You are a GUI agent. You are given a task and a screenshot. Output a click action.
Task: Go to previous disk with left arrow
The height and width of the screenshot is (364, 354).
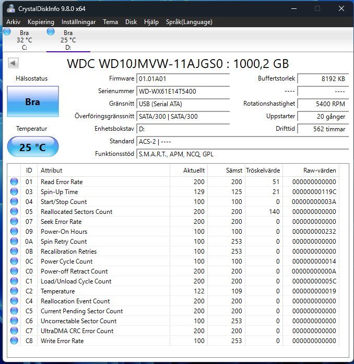13,64
